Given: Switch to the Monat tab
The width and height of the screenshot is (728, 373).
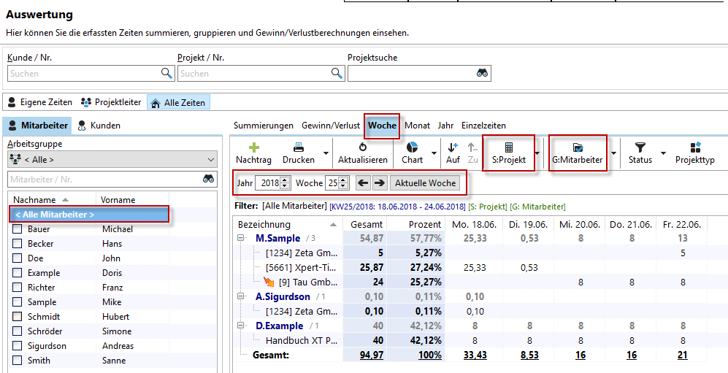Looking at the screenshot, I should (x=417, y=126).
